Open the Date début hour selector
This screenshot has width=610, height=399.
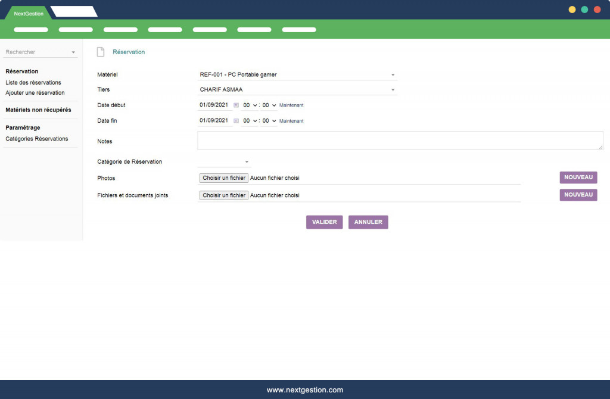[250, 105]
